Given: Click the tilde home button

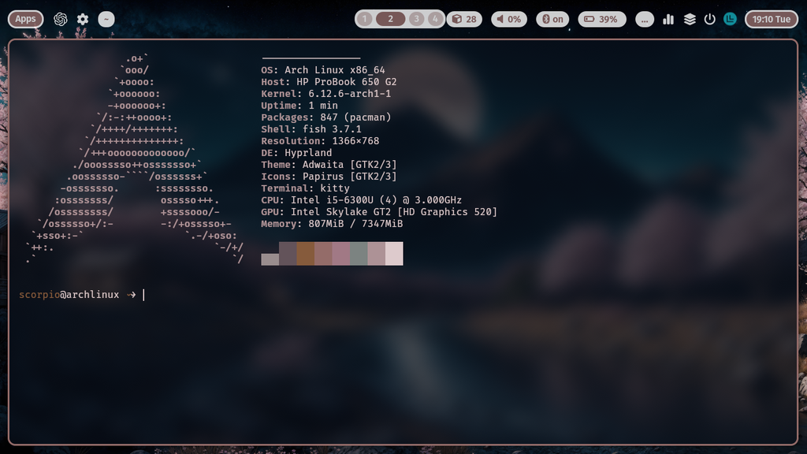Looking at the screenshot, I should pyautogui.click(x=106, y=19).
